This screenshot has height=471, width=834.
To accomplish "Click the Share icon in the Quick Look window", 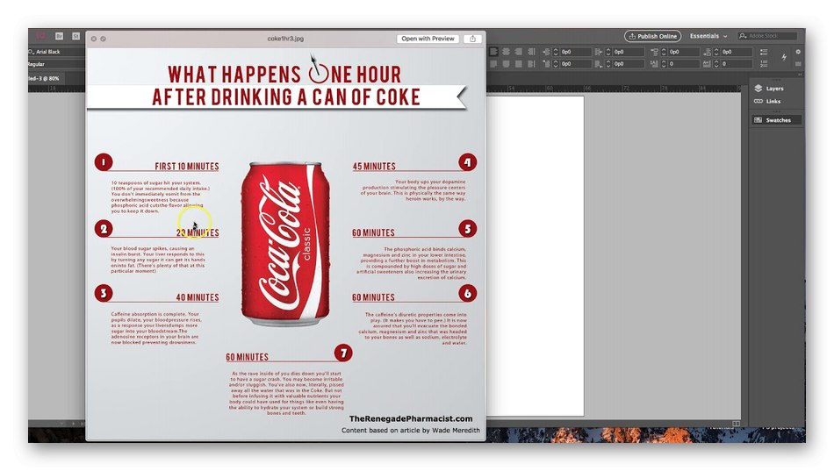I will coord(473,39).
